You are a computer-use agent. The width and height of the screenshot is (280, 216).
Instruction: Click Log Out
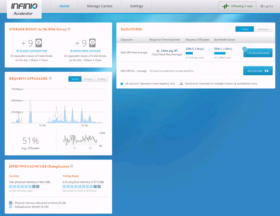(267, 6)
